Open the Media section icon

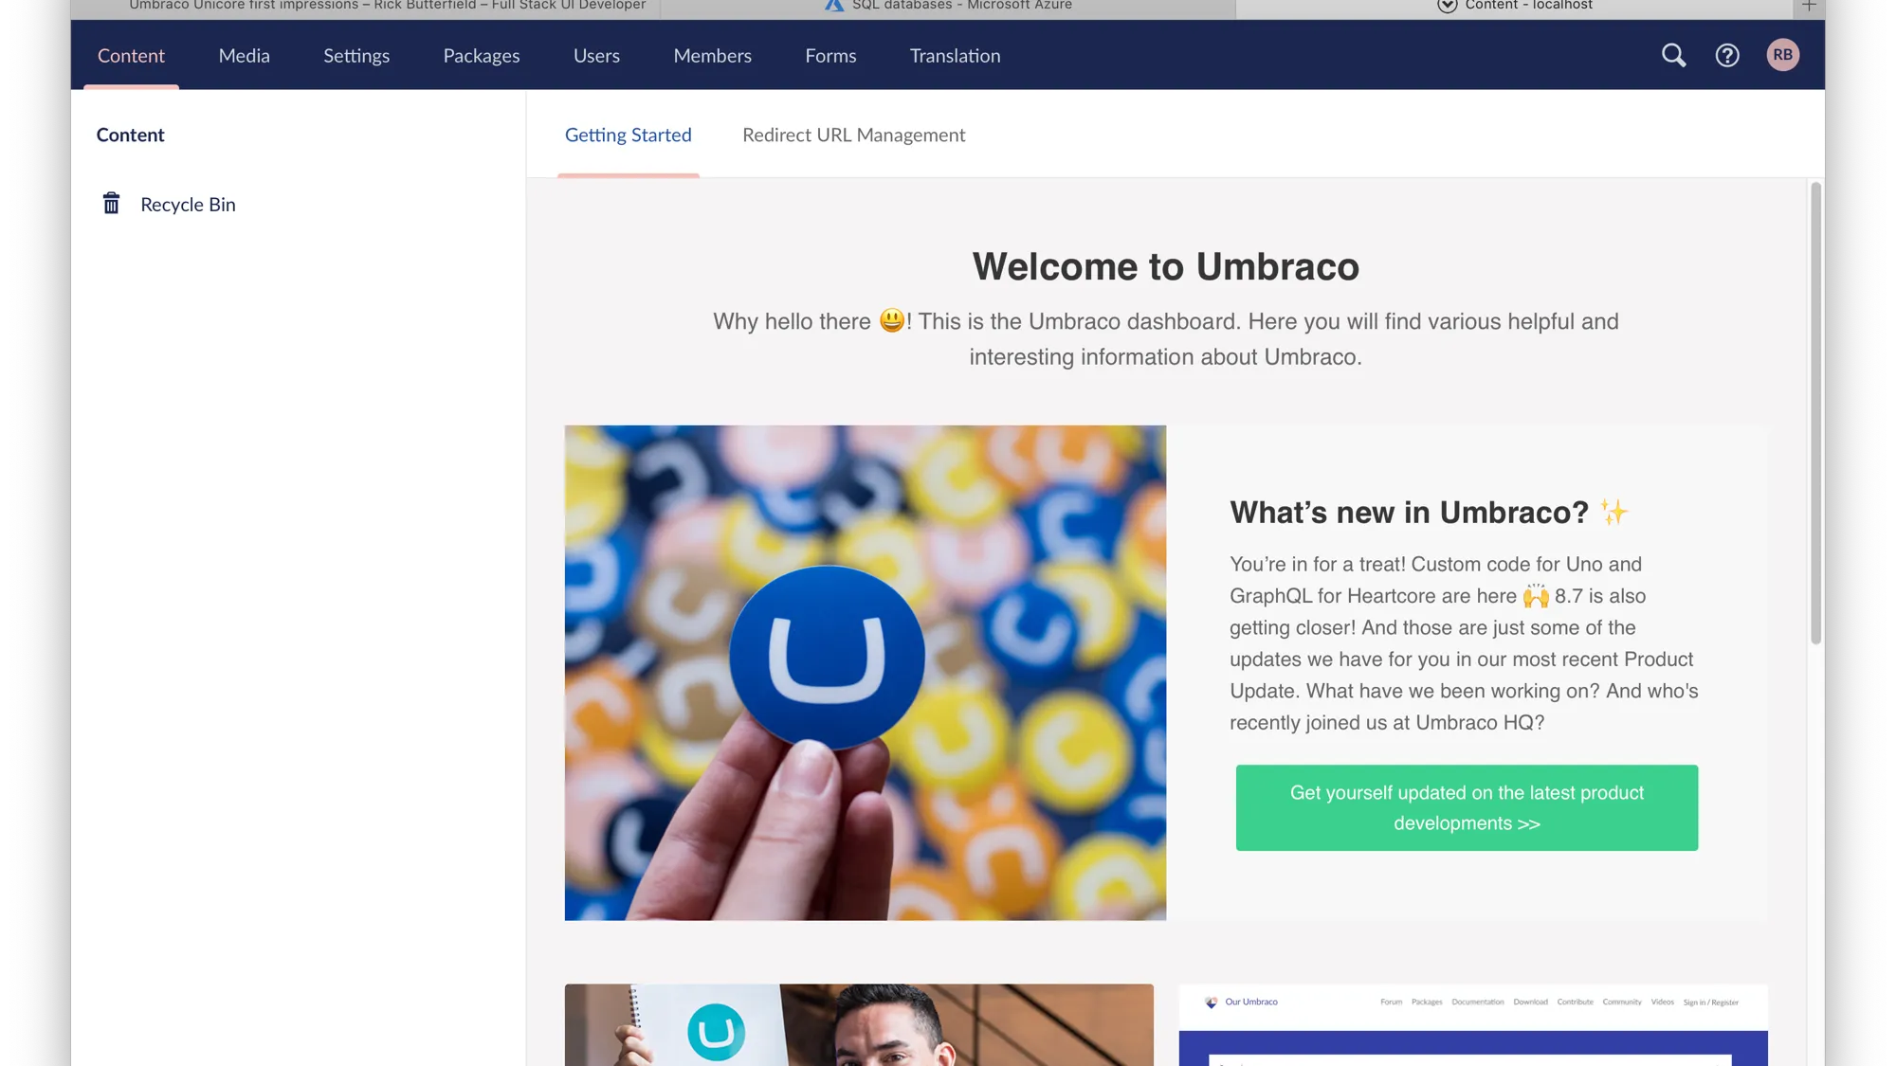pyautogui.click(x=244, y=55)
